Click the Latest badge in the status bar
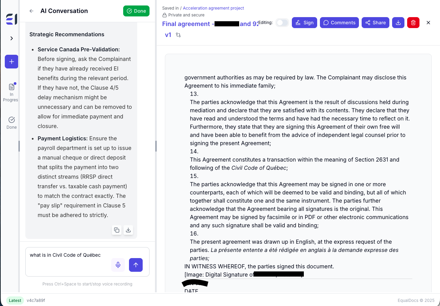Screen dimensions: 440x306 point(15,300)
